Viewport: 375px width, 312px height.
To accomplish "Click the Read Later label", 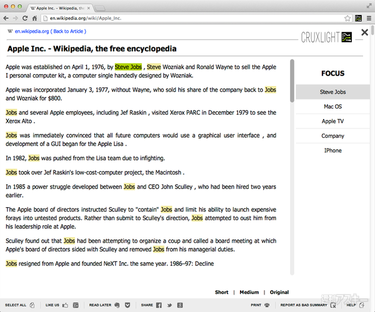I will coord(100,305).
